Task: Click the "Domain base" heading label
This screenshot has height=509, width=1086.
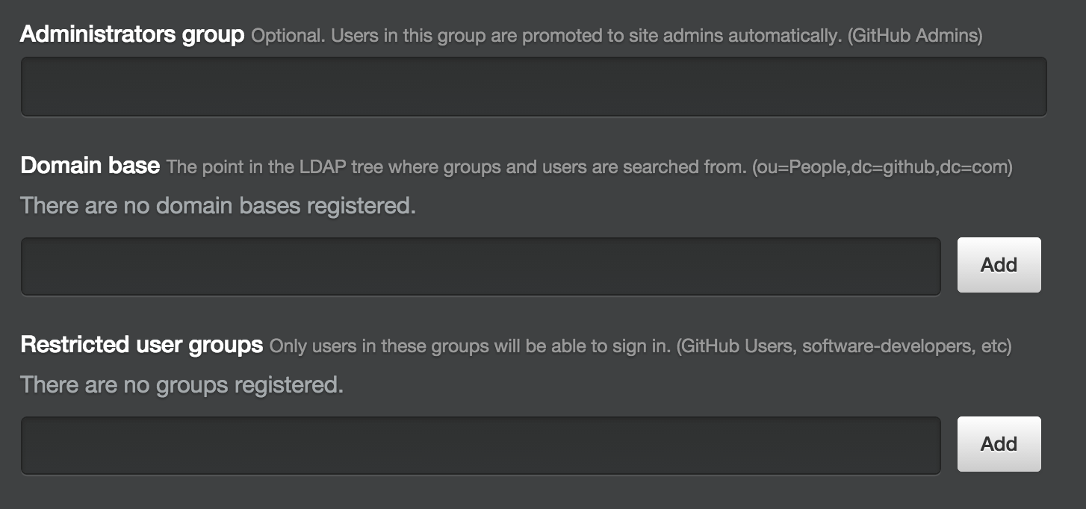Action: point(90,166)
